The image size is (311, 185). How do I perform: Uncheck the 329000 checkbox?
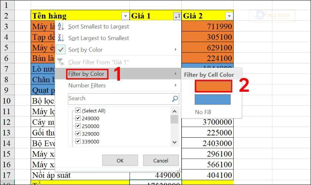(78, 134)
